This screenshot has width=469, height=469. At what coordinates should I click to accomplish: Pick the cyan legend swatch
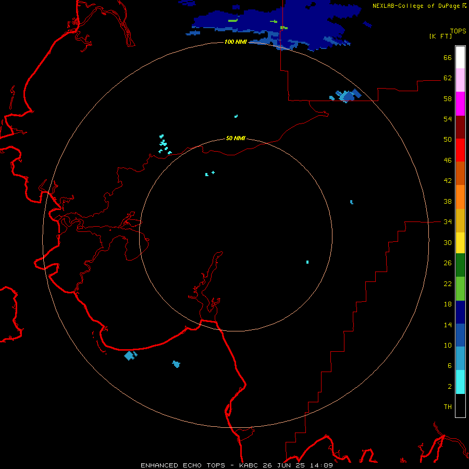coord(460,382)
